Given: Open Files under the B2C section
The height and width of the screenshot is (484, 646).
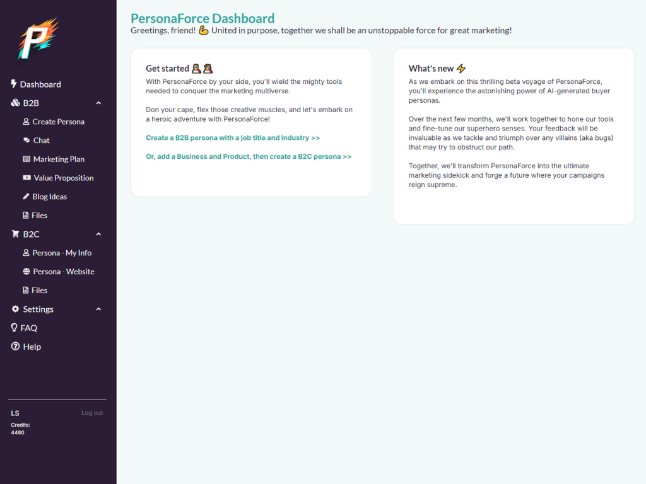Looking at the screenshot, I should 39,291.
